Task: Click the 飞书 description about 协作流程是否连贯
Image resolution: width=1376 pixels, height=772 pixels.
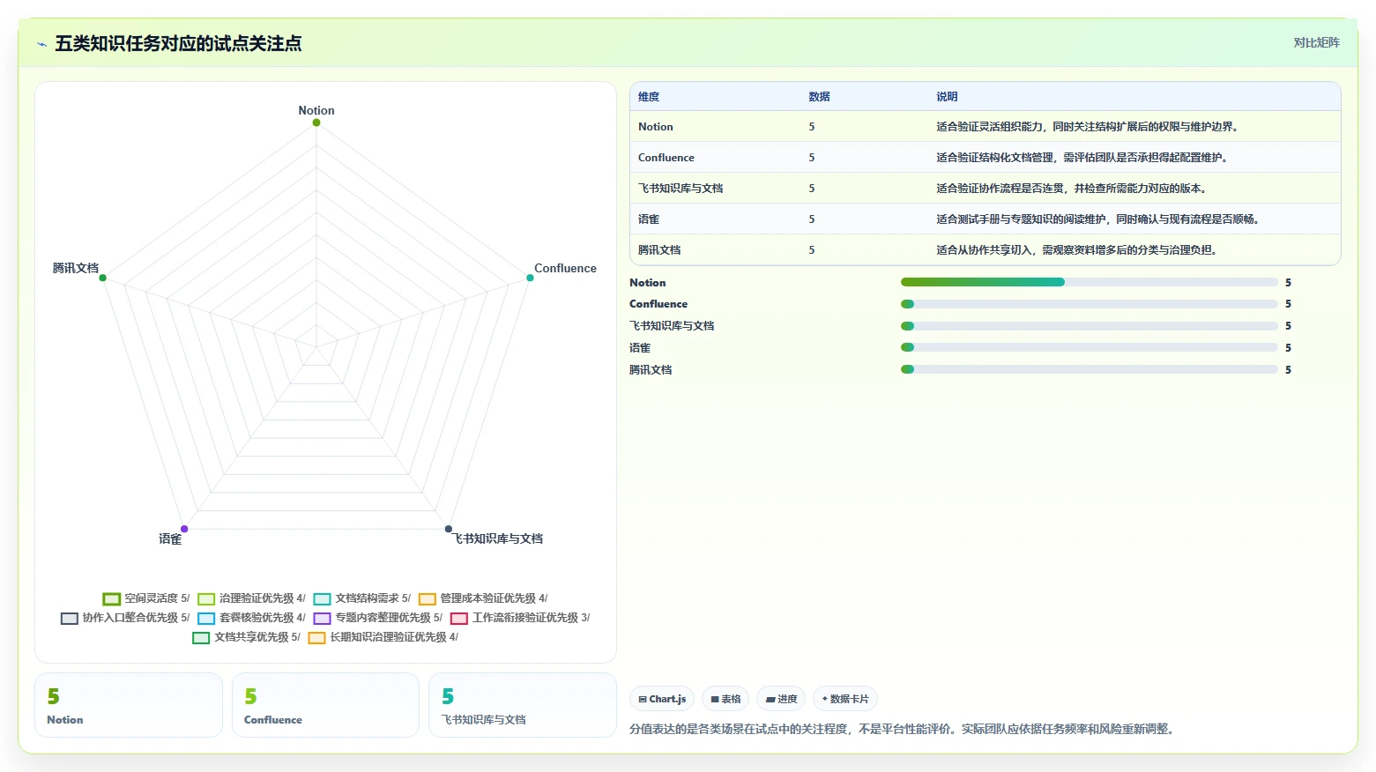Action: click(1072, 189)
